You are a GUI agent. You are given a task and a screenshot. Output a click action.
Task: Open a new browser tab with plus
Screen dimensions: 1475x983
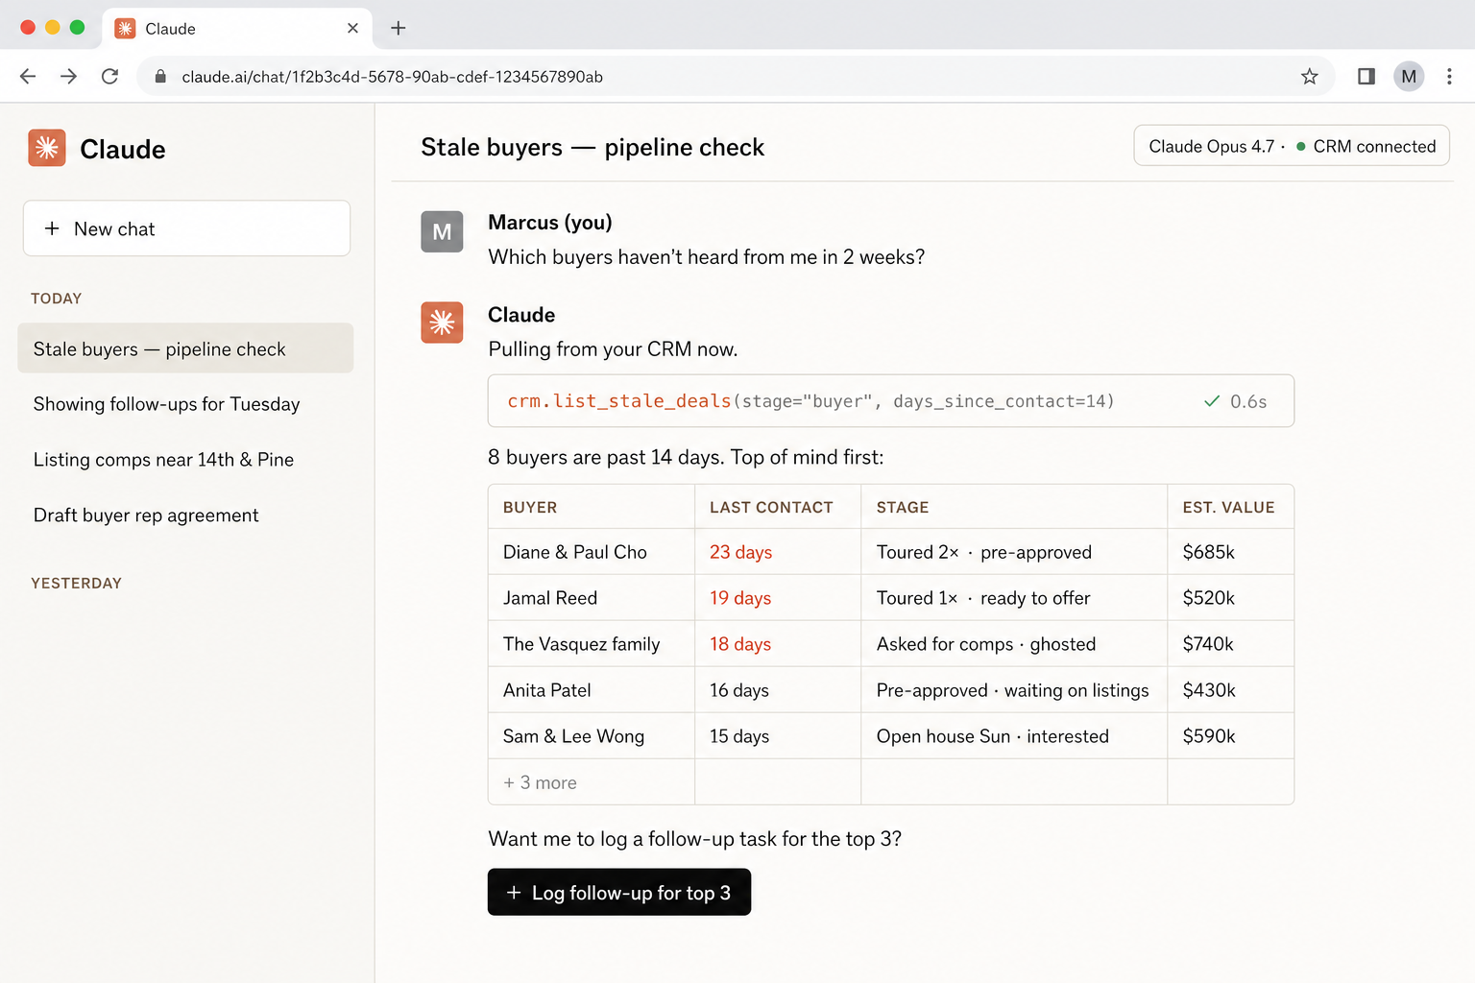pyautogui.click(x=399, y=28)
